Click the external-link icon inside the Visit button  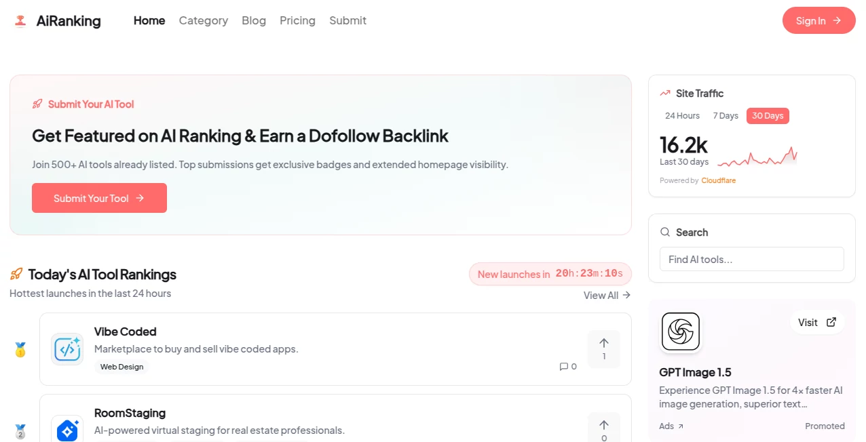tap(832, 322)
